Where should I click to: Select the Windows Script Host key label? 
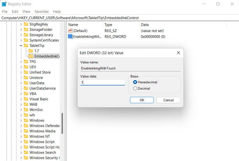tap(45, 147)
